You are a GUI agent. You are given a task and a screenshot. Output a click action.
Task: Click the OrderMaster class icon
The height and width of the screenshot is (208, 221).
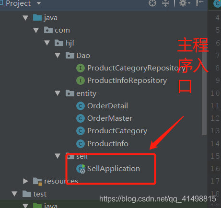[x=81, y=118]
